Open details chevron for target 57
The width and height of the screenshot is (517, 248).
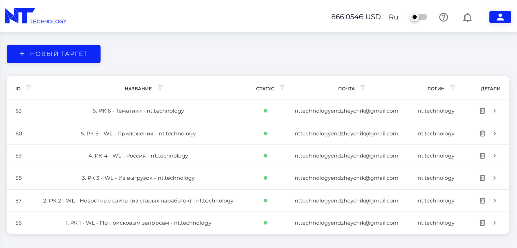(x=494, y=201)
